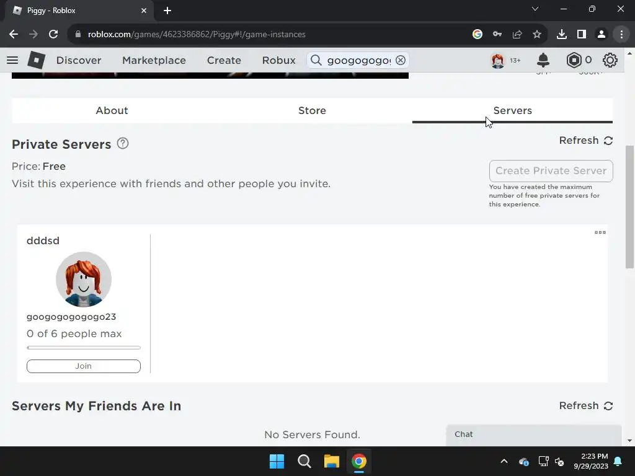Click the Google icon in address bar
Viewport: 635px width, 476px height.
point(477,35)
